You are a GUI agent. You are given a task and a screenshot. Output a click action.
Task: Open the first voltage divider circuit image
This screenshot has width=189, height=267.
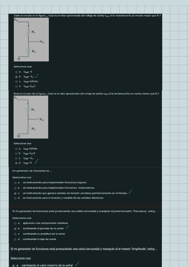click(31, 39)
